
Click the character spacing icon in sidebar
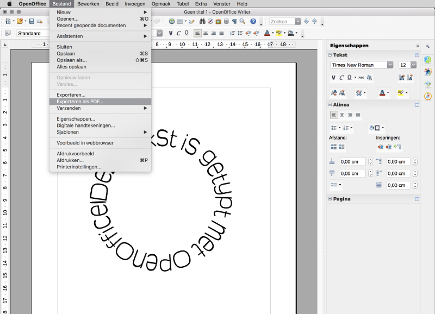coord(359,93)
